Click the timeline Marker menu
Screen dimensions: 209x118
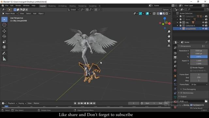36,103
